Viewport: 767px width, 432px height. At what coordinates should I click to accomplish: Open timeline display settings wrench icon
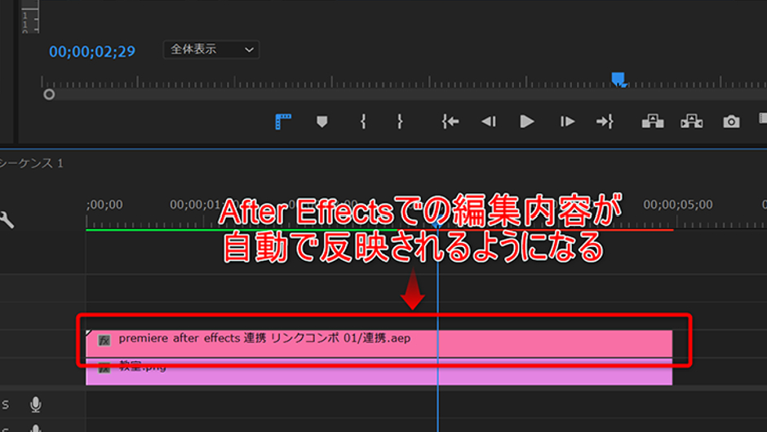tap(7, 220)
